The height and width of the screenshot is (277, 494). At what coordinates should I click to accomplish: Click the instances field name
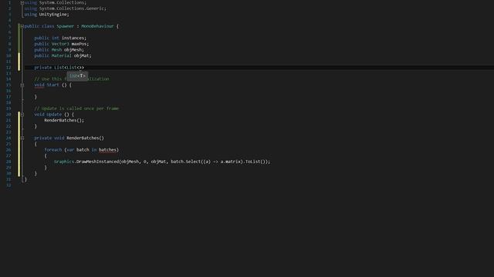pyautogui.click(x=73, y=38)
